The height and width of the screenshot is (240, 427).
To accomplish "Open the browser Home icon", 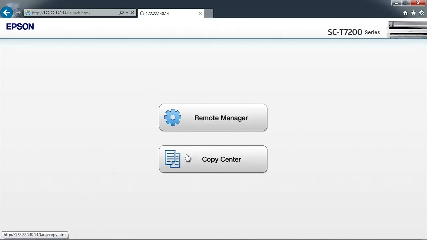I will pos(405,13).
